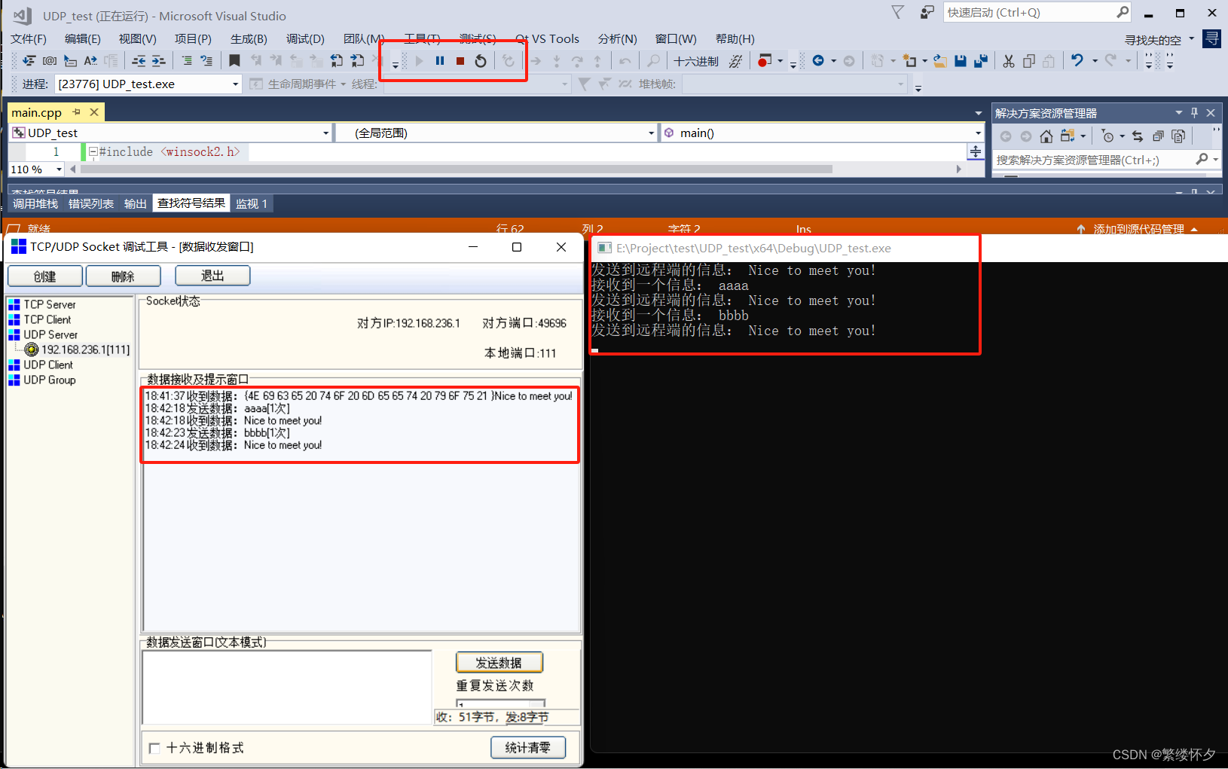Click the increase line indent icon

pyautogui.click(x=159, y=61)
